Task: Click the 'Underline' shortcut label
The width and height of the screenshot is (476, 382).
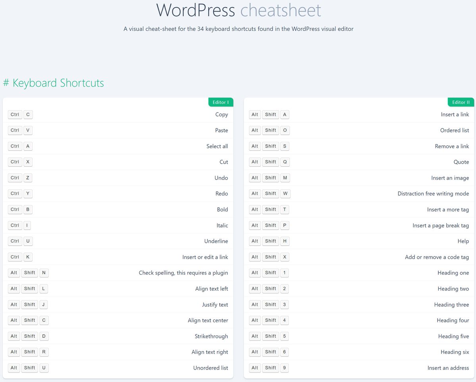Action: [216, 241]
